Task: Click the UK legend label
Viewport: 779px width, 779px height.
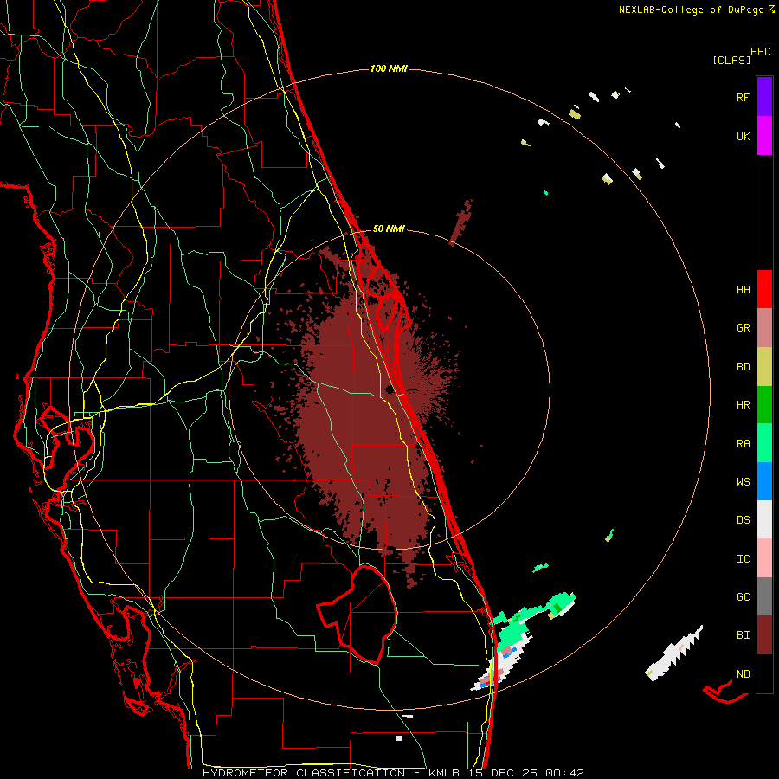Action: [x=743, y=136]
